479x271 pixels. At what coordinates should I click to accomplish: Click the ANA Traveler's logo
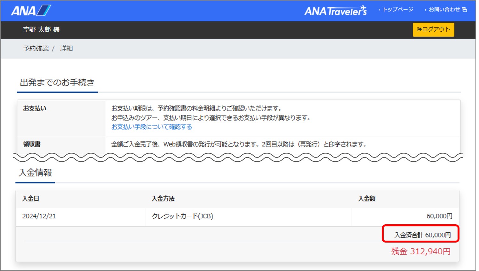335,10
